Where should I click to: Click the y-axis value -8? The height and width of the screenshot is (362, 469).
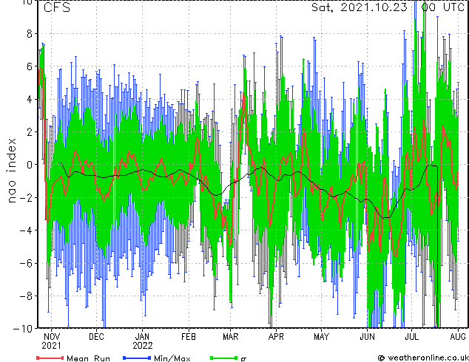(26, 296)
